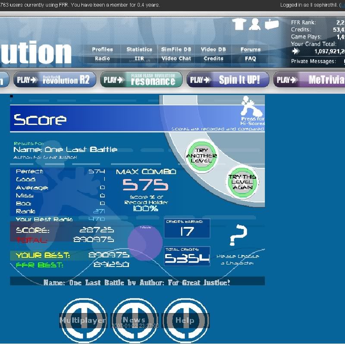Start the MeTrivia game

[x=310, y=80]
